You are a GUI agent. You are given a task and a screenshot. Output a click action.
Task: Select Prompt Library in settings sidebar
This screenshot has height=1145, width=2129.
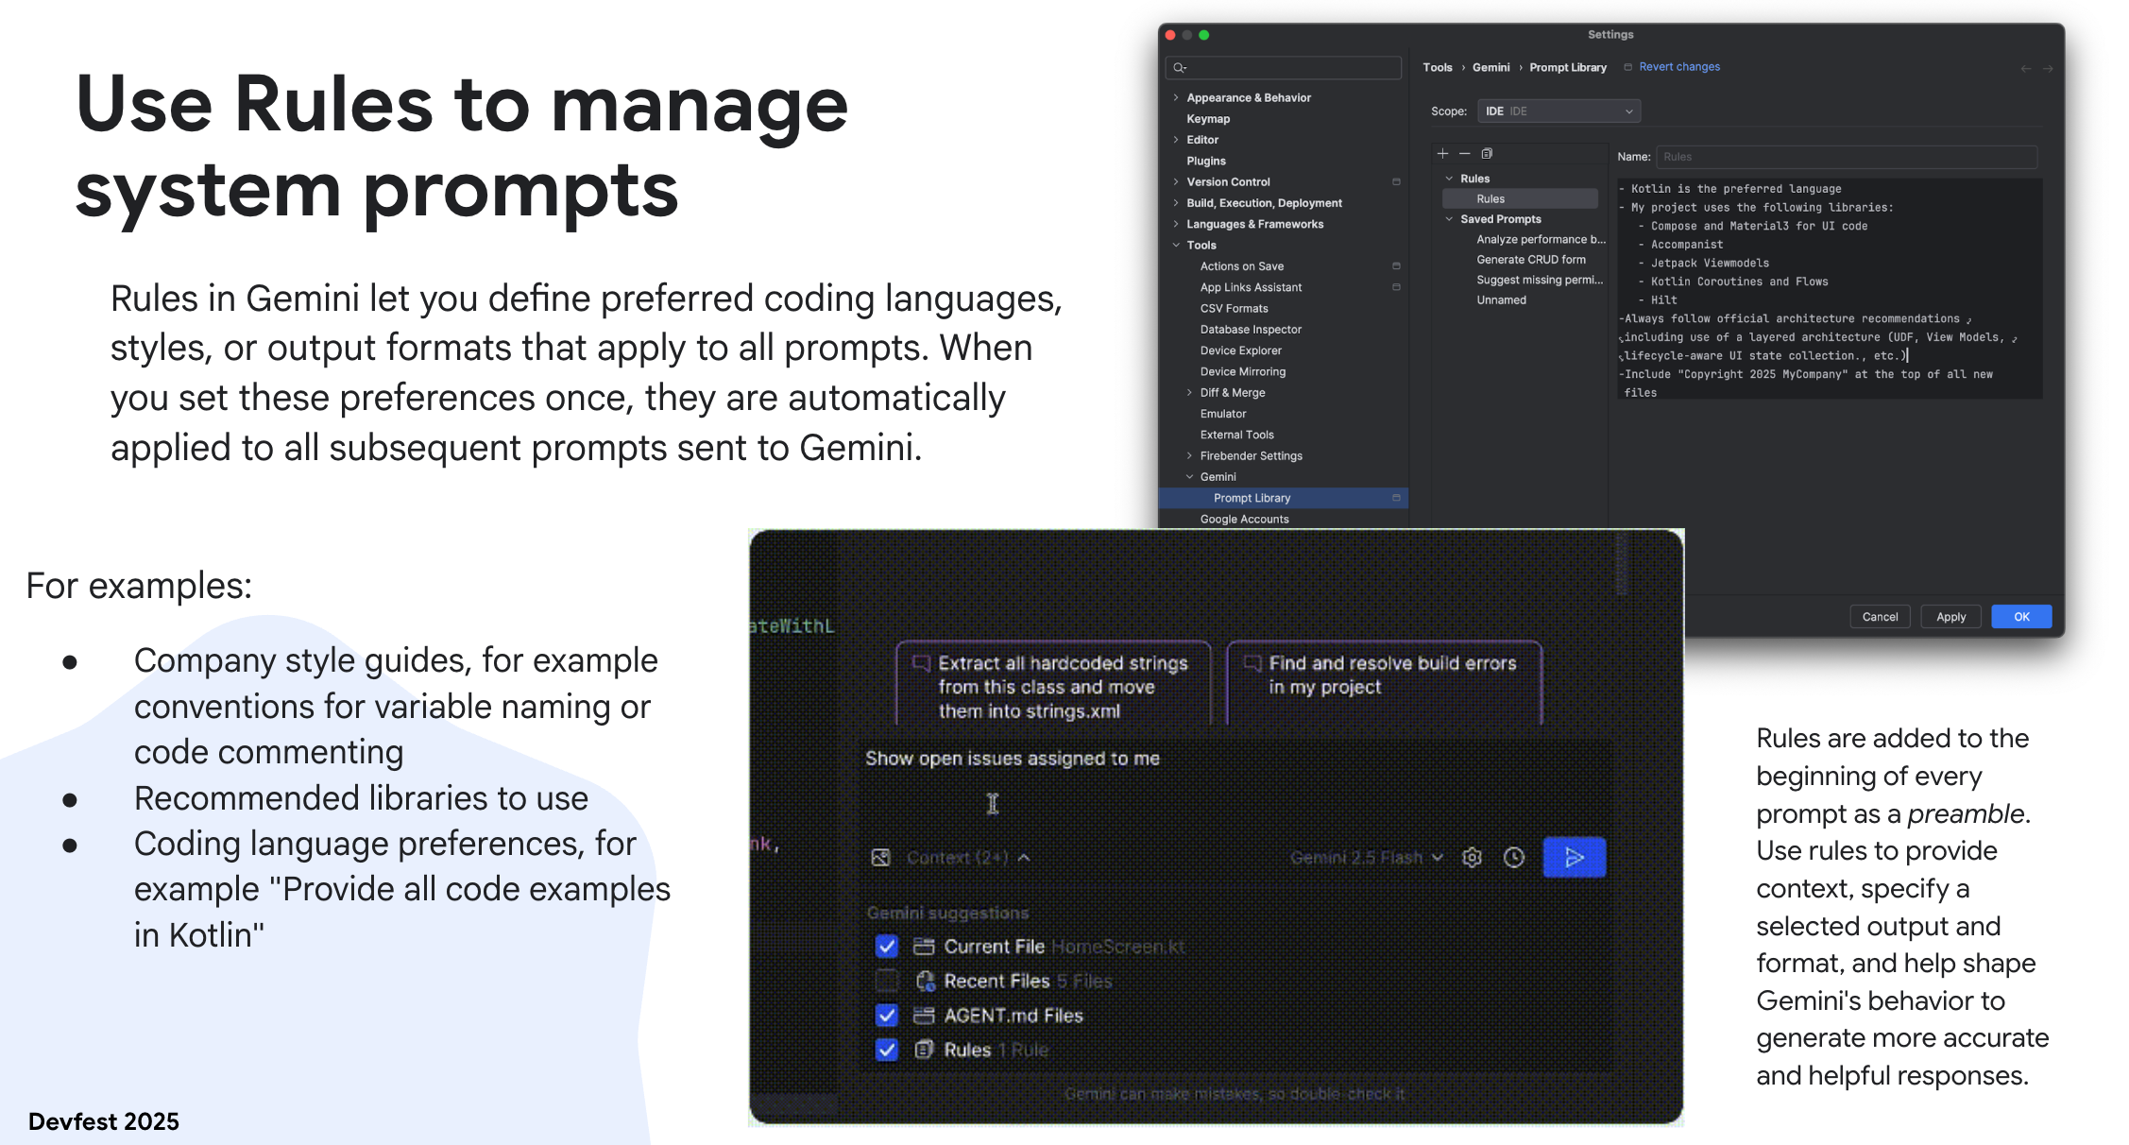click(1252, 498)
